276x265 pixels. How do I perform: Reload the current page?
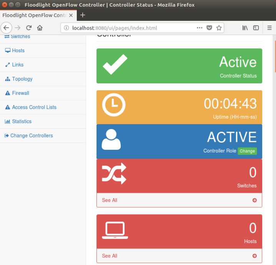pyautogui.click(x=29, y=28)
